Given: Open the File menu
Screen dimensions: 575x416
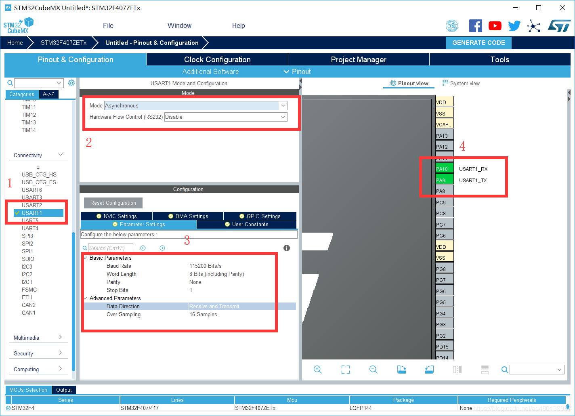Looking at the screenshot, I should (x=108, y=25).
